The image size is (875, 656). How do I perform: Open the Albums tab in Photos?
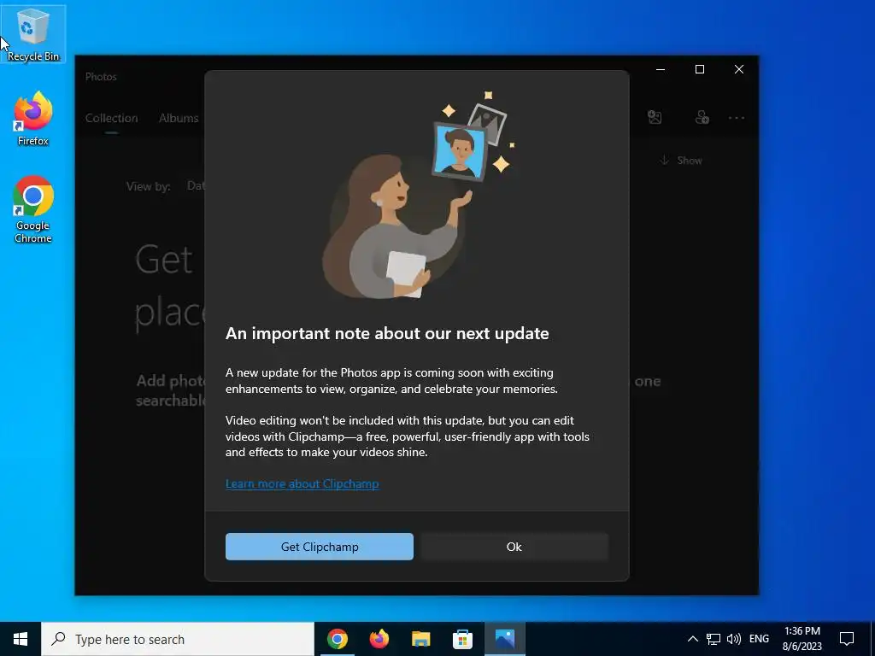179,118
